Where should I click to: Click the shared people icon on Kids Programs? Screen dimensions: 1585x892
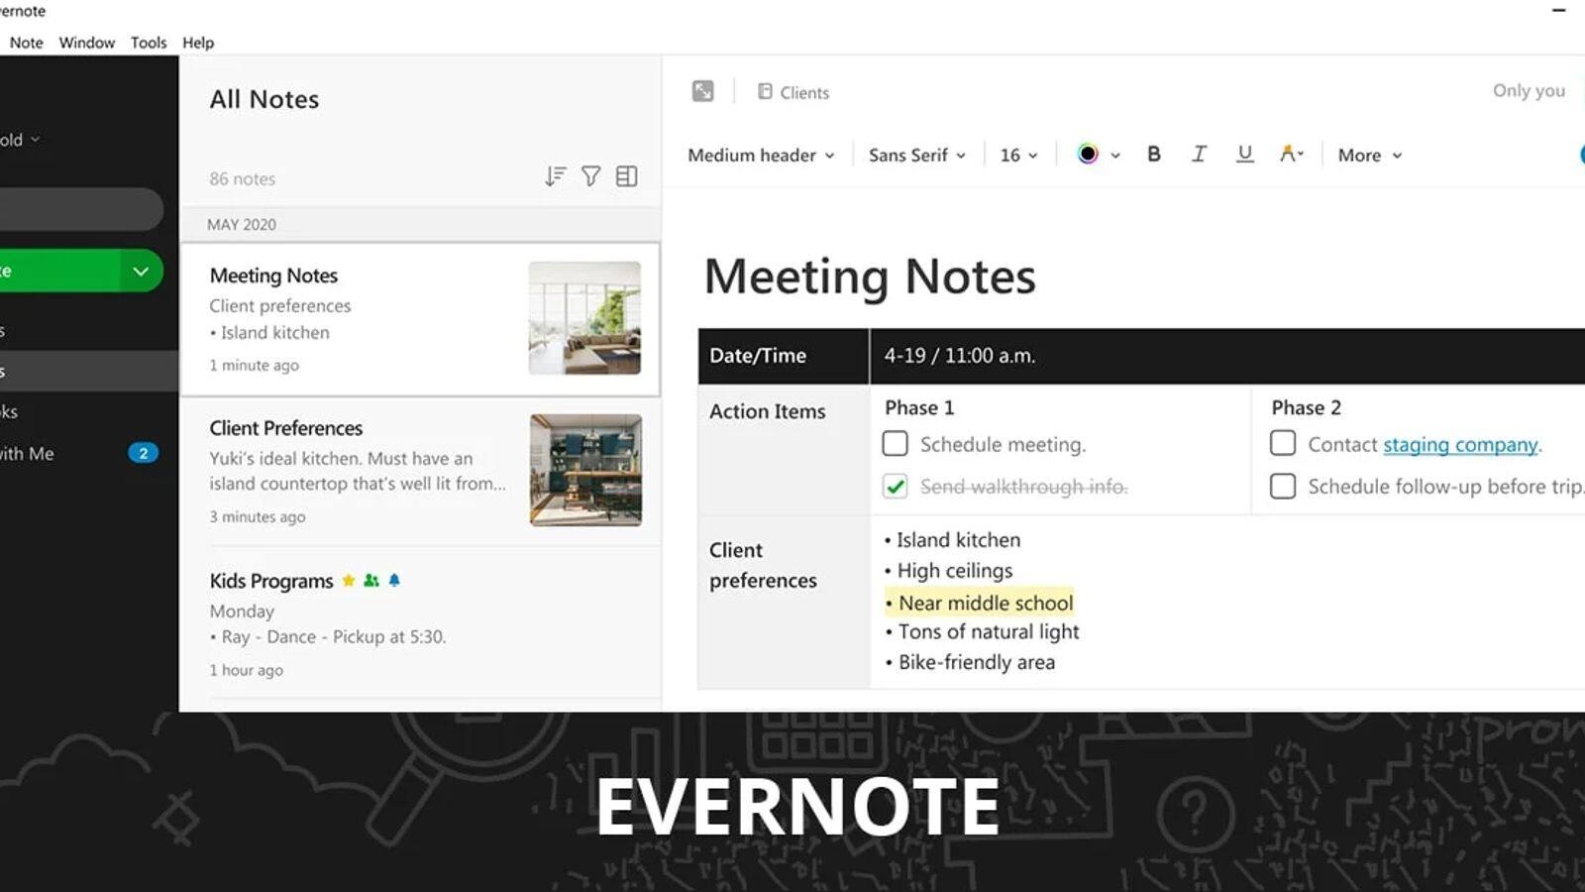pyautogui.click(x=371, y=581)
